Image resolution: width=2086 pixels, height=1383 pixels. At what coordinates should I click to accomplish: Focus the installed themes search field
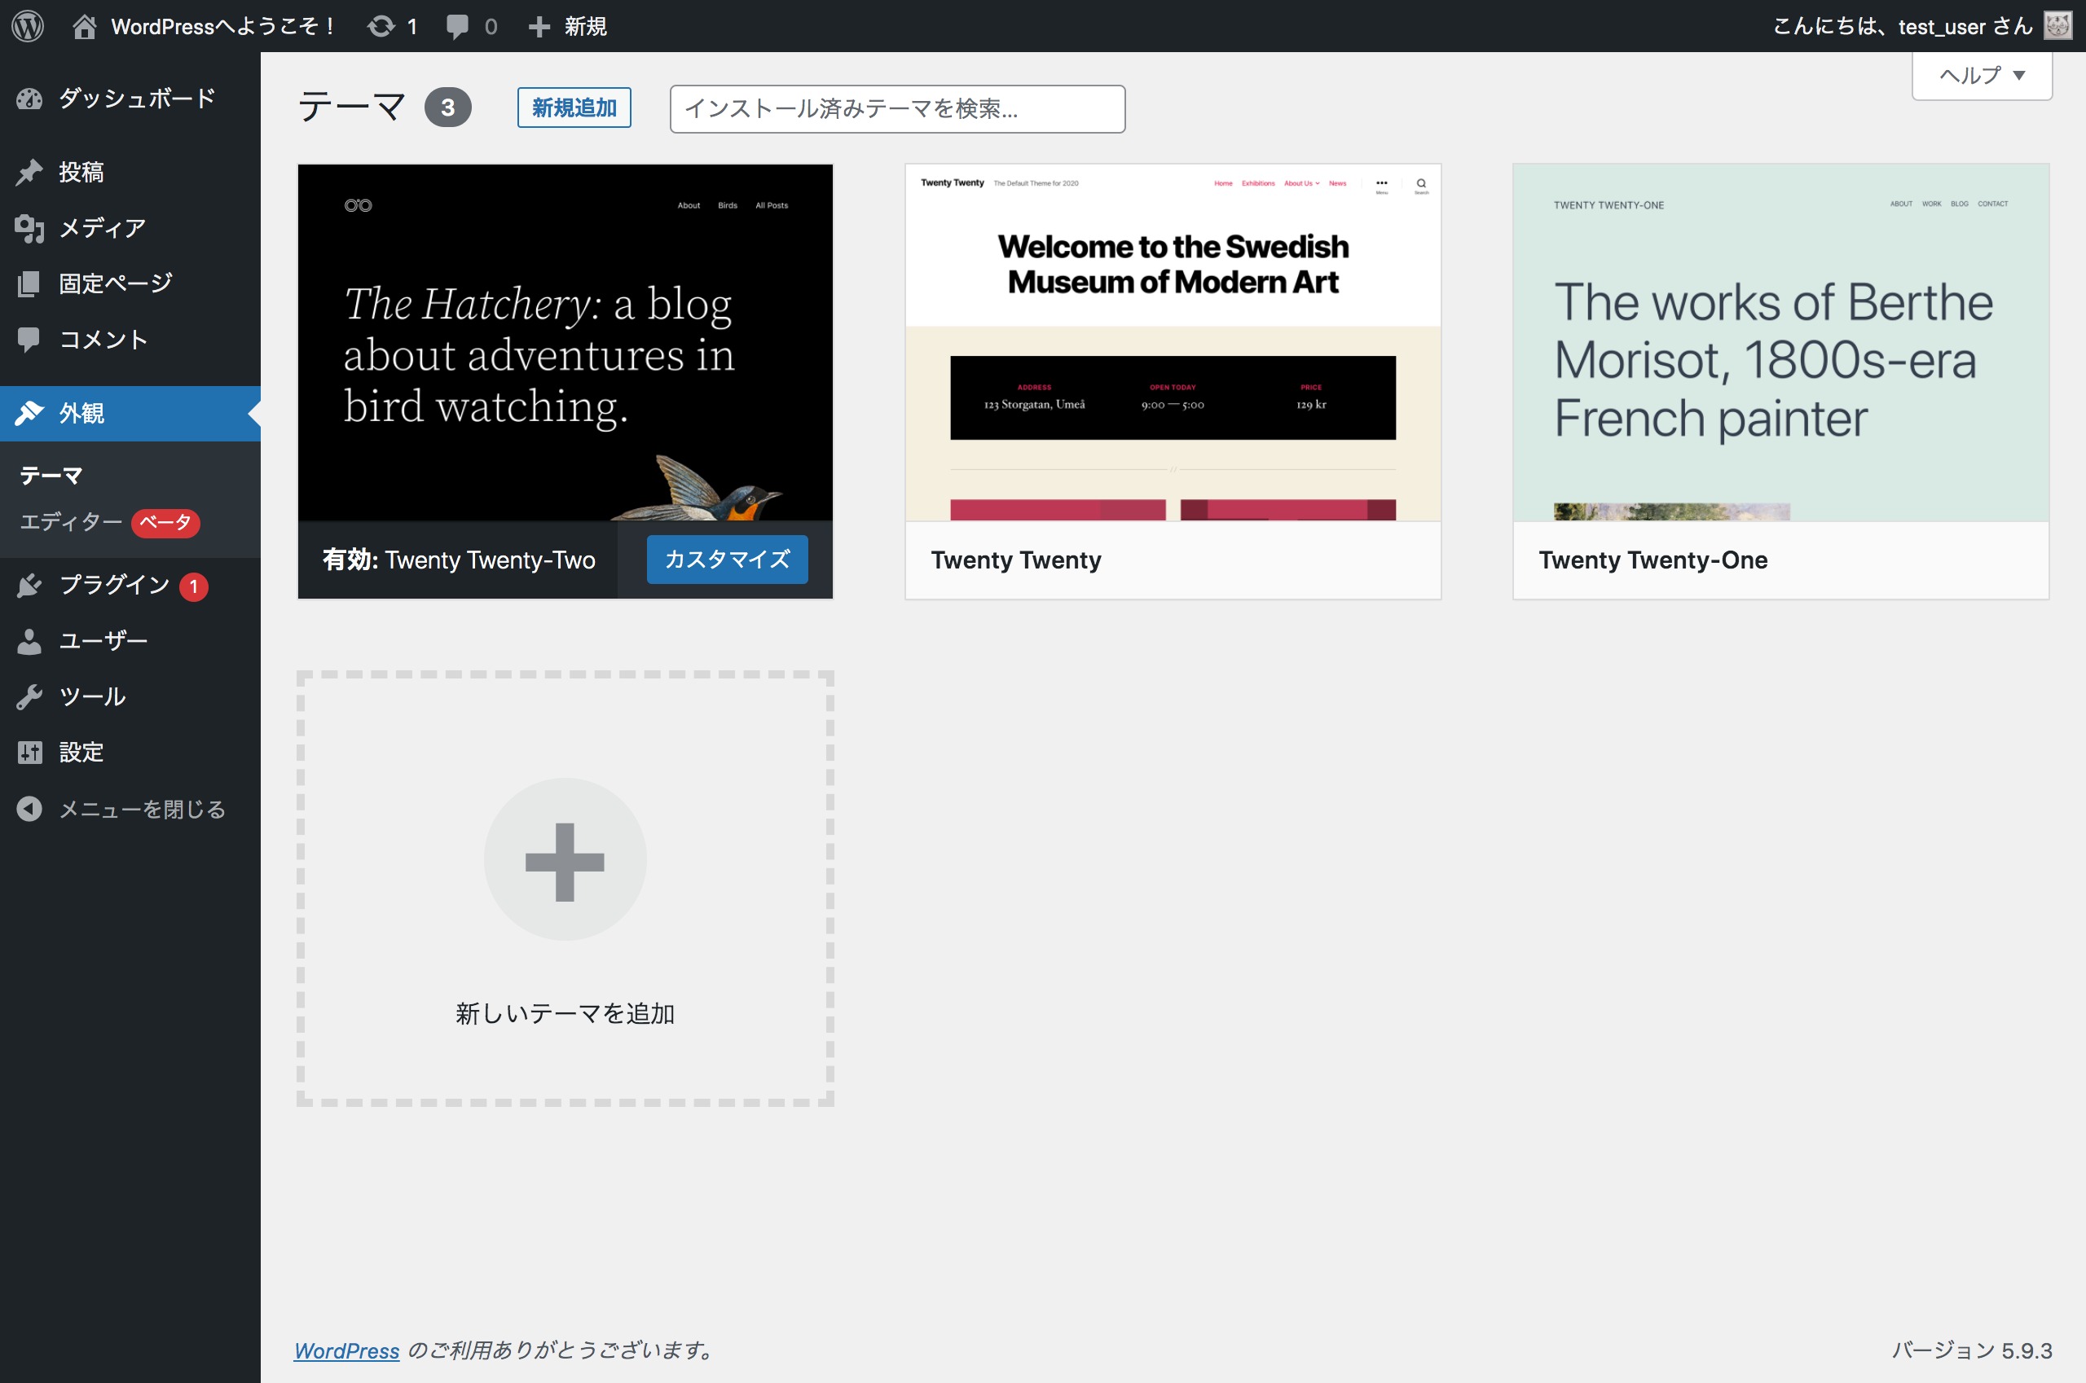point(896,108)
